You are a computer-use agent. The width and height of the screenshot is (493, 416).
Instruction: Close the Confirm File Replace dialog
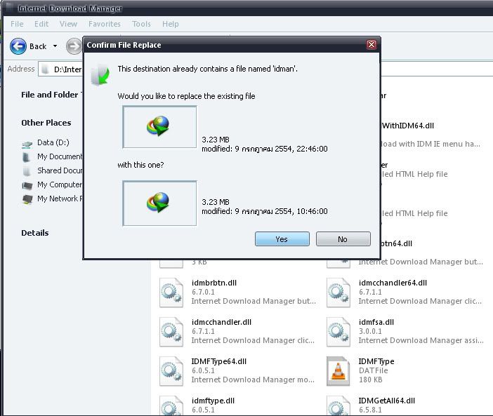[372, 45]
